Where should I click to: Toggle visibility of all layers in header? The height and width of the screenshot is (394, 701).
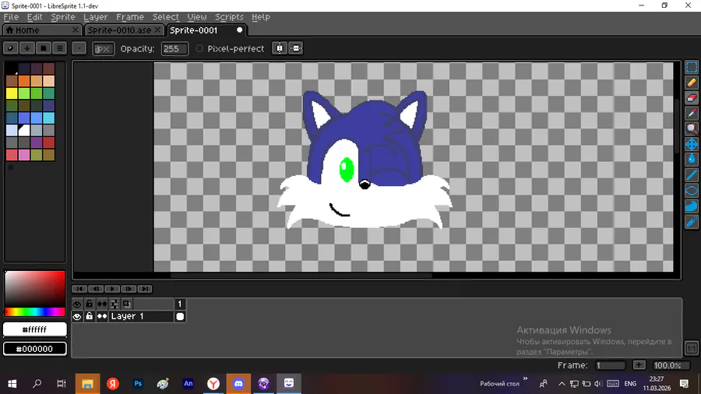[x=77, y=304]
